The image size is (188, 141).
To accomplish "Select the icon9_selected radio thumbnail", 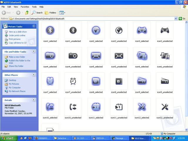I will tap(142, 81).
